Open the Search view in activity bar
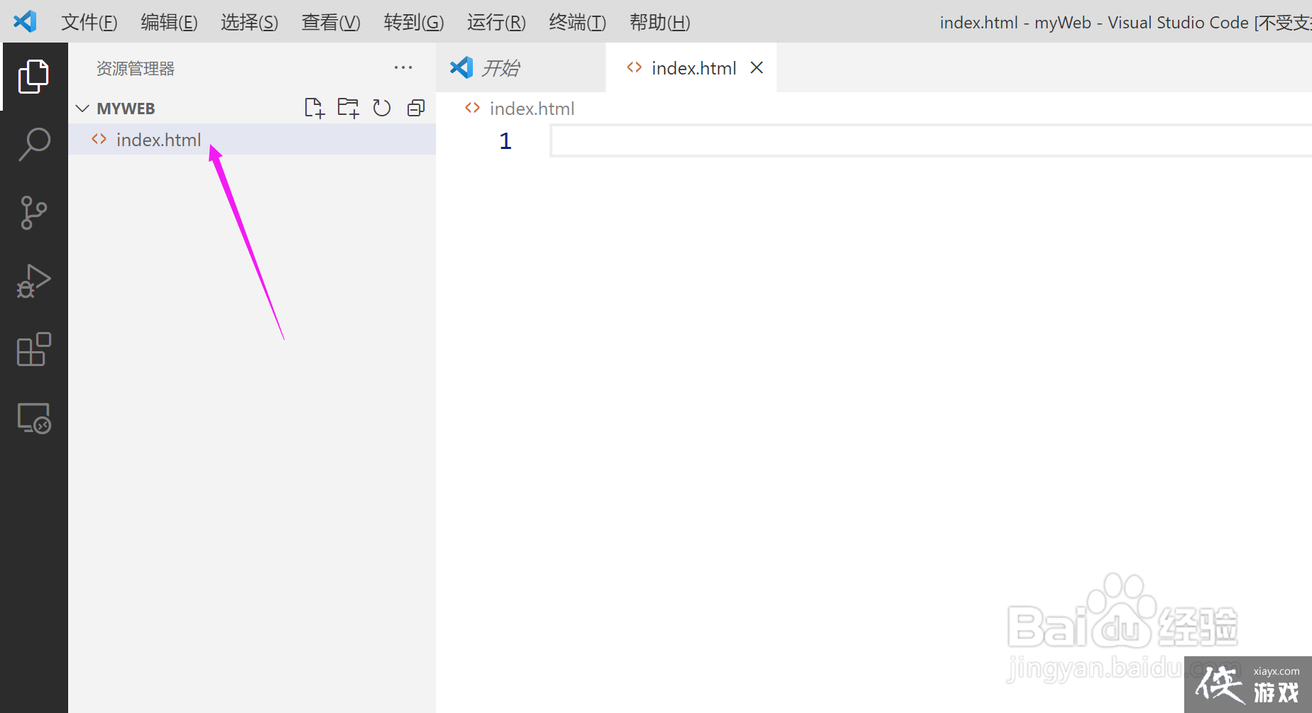The width and height of the screenshot is (1312, 713). click(x=33, y=144)
